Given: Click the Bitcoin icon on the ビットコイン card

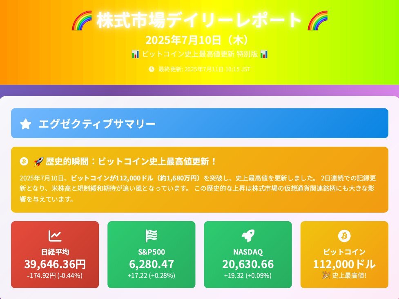Looking at the screenshot, I should tap(344, 236).
